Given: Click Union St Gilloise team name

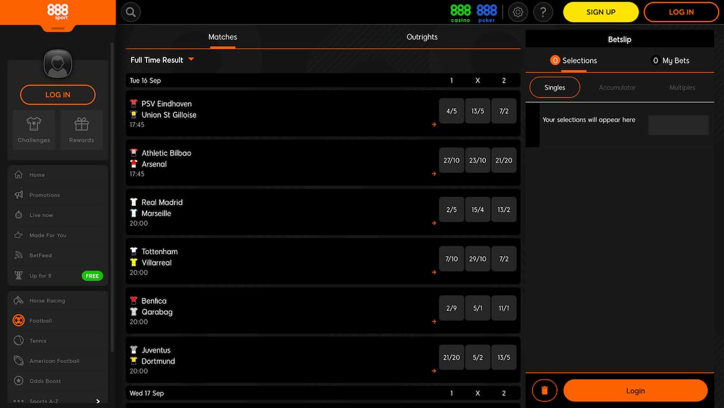Looking at the screenshot, I should pos(169,115).
